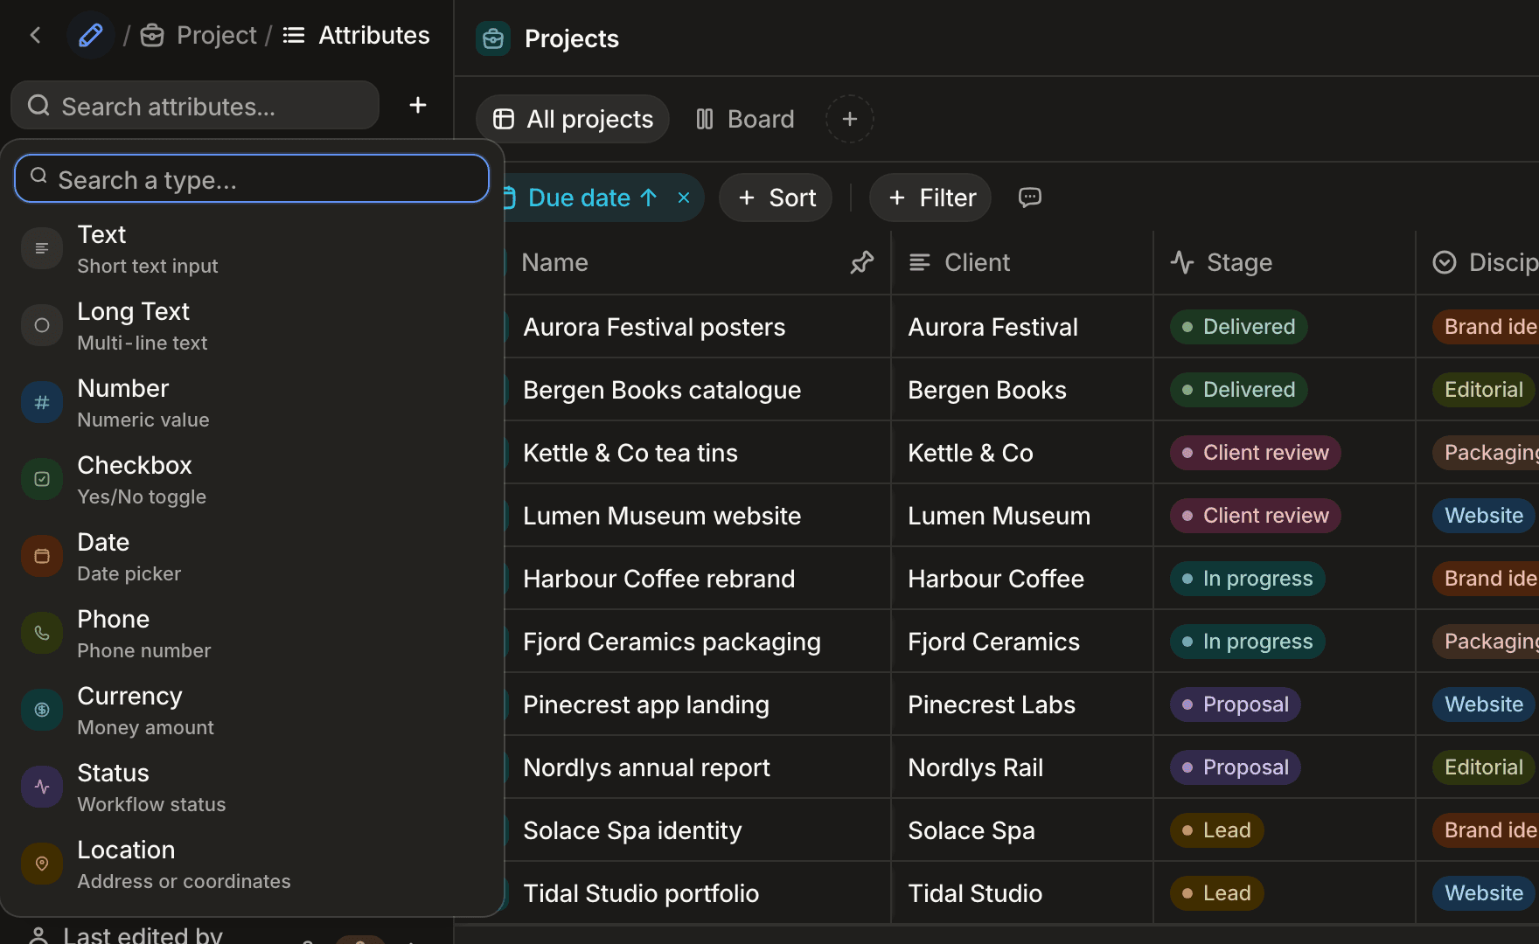This screenshot has height=944, width=1539.
Task: Open the In progress stage for Harbour Coffee
Action: [x=1248, y=579]
